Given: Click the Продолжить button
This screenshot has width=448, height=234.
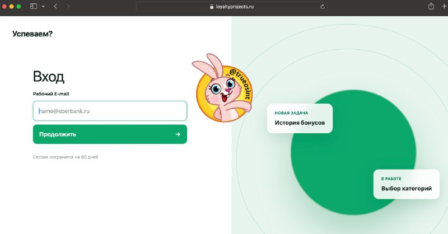Looking at the screenshot, I should (x=110, y=134).
